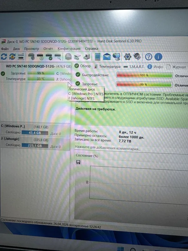Click the Записано за всё время label
The image size is (188, 251).
(x=93, y=140)
